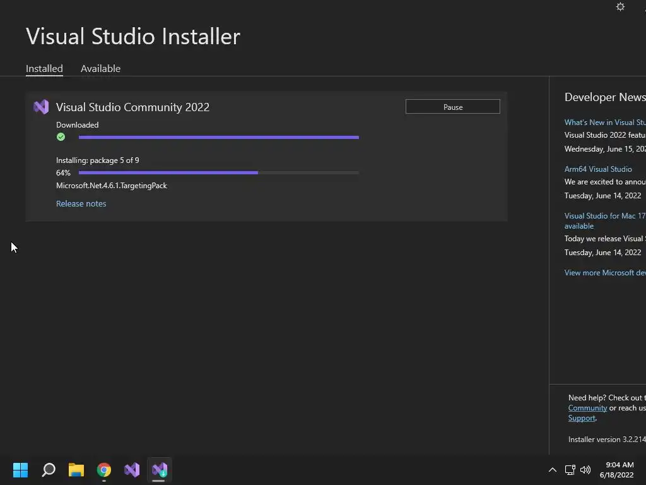The image size is (646, 485).
Task: Click the 64% percentage label
Action: coord(63,173)
